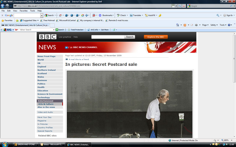This screenshot has width=236, height=147.
Task: Click in the Google Toolbar search field
Action: [x=27, y=15]
